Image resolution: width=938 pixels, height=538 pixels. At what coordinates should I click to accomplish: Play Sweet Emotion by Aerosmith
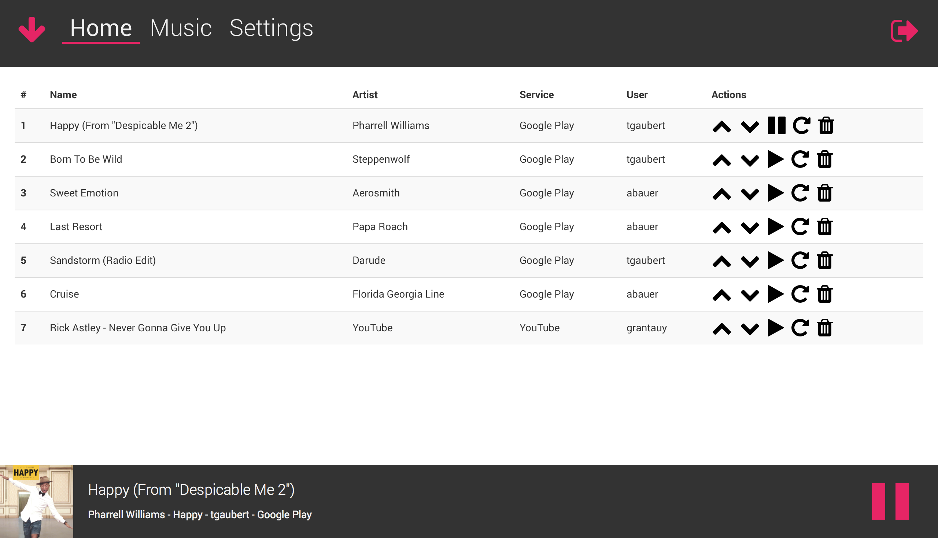775,193
